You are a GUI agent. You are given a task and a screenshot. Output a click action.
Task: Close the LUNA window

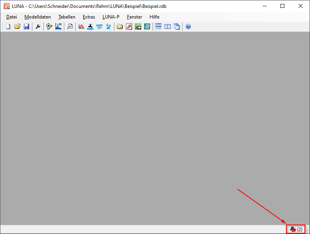300,6
